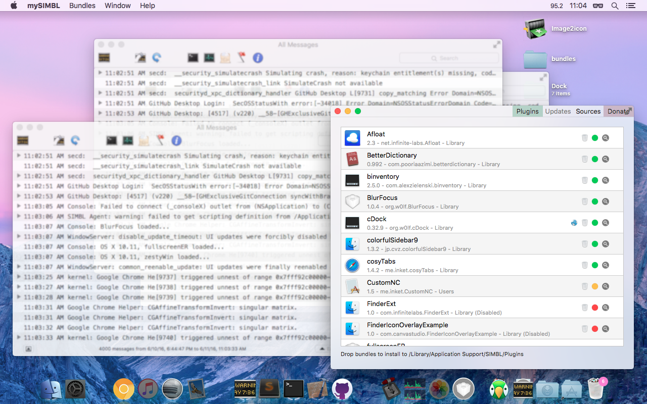Viewport: 647px width, 404px height.
Task: Expand the 11:03:06 SIMBL Agent warning message
Action: [19, 216]
